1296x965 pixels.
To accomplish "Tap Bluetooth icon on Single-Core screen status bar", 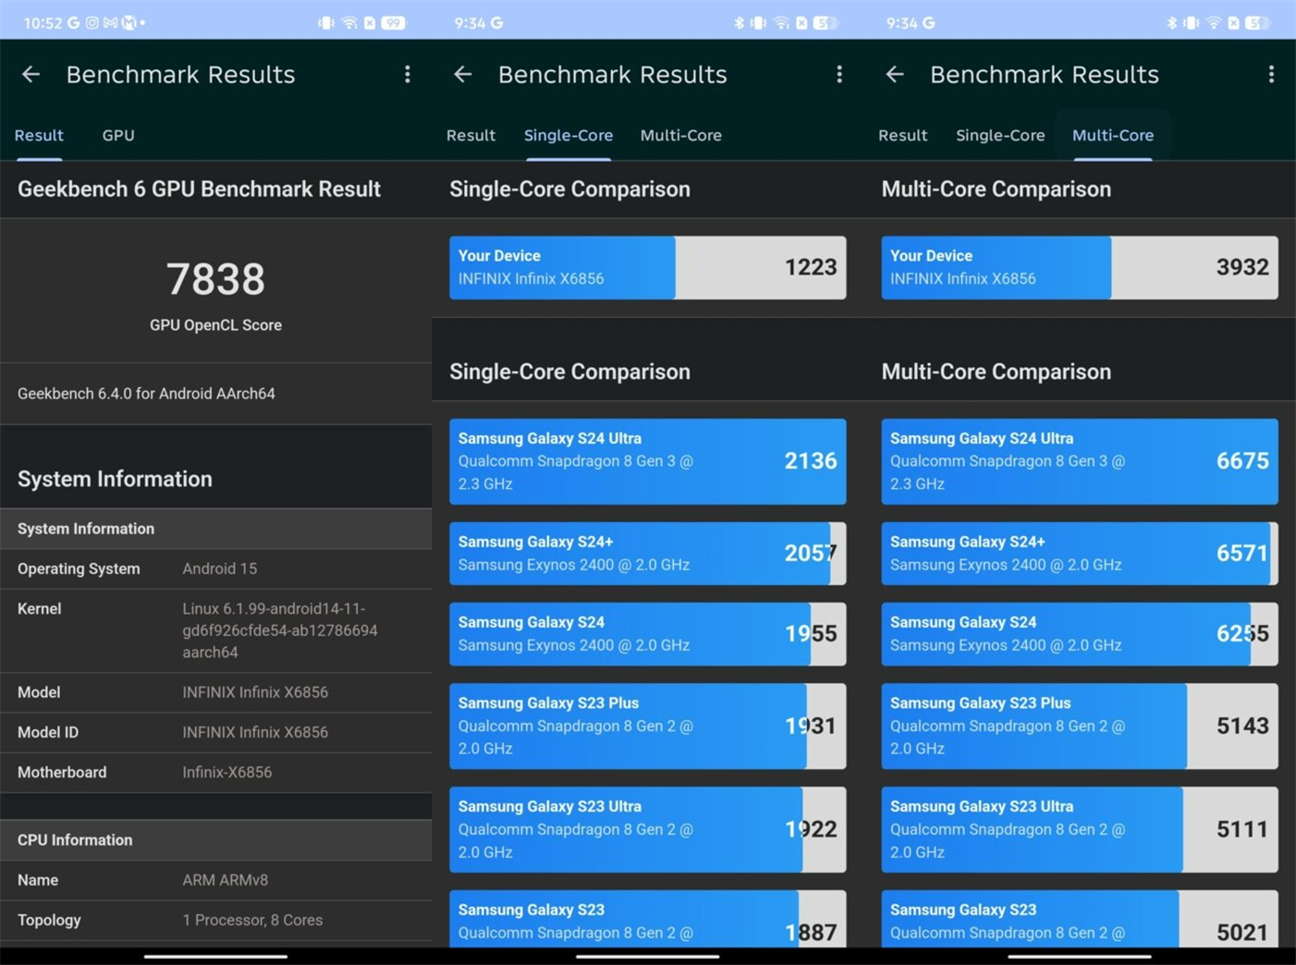I will point(739,23).
